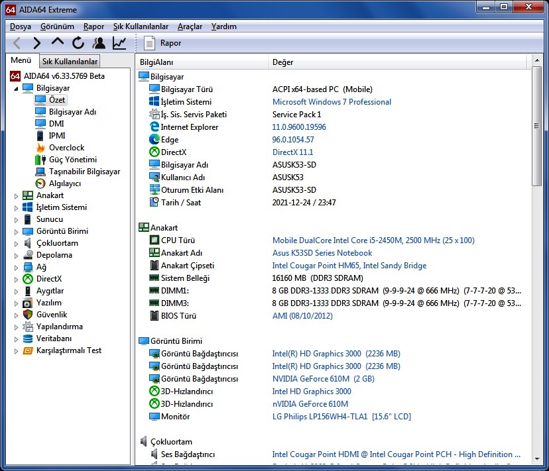Image resolution: width=549 pixels, height=471 pixels.
Task: Click the DIMM1 memory icon
Action: (x=154, y=290)
